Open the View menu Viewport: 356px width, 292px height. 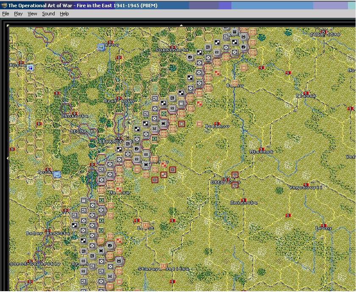coord(32,14)
